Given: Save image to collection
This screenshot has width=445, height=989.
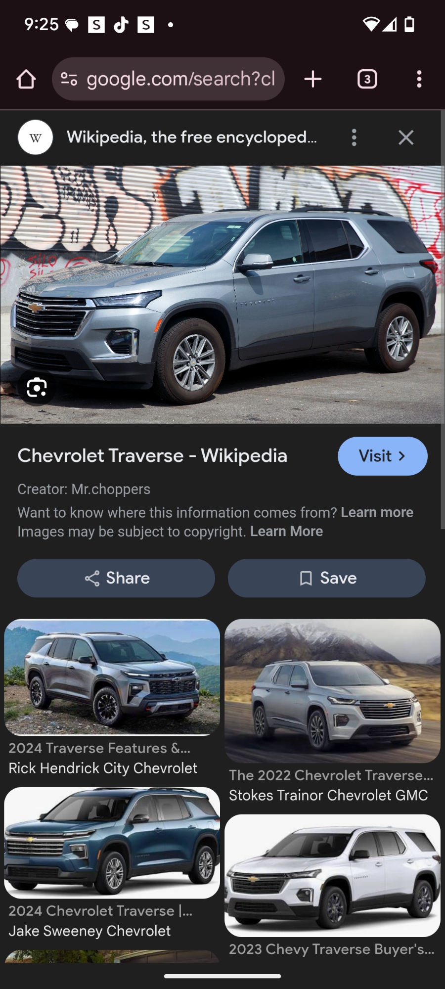Looking at the screenshot, I should pyautogui.click(x=327, y=578).
